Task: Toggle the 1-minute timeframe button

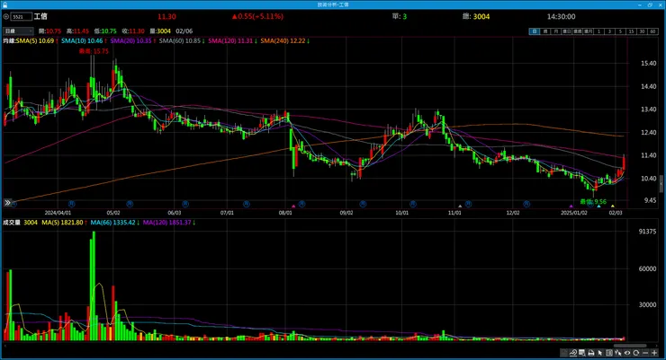Action: click(598, 31)
